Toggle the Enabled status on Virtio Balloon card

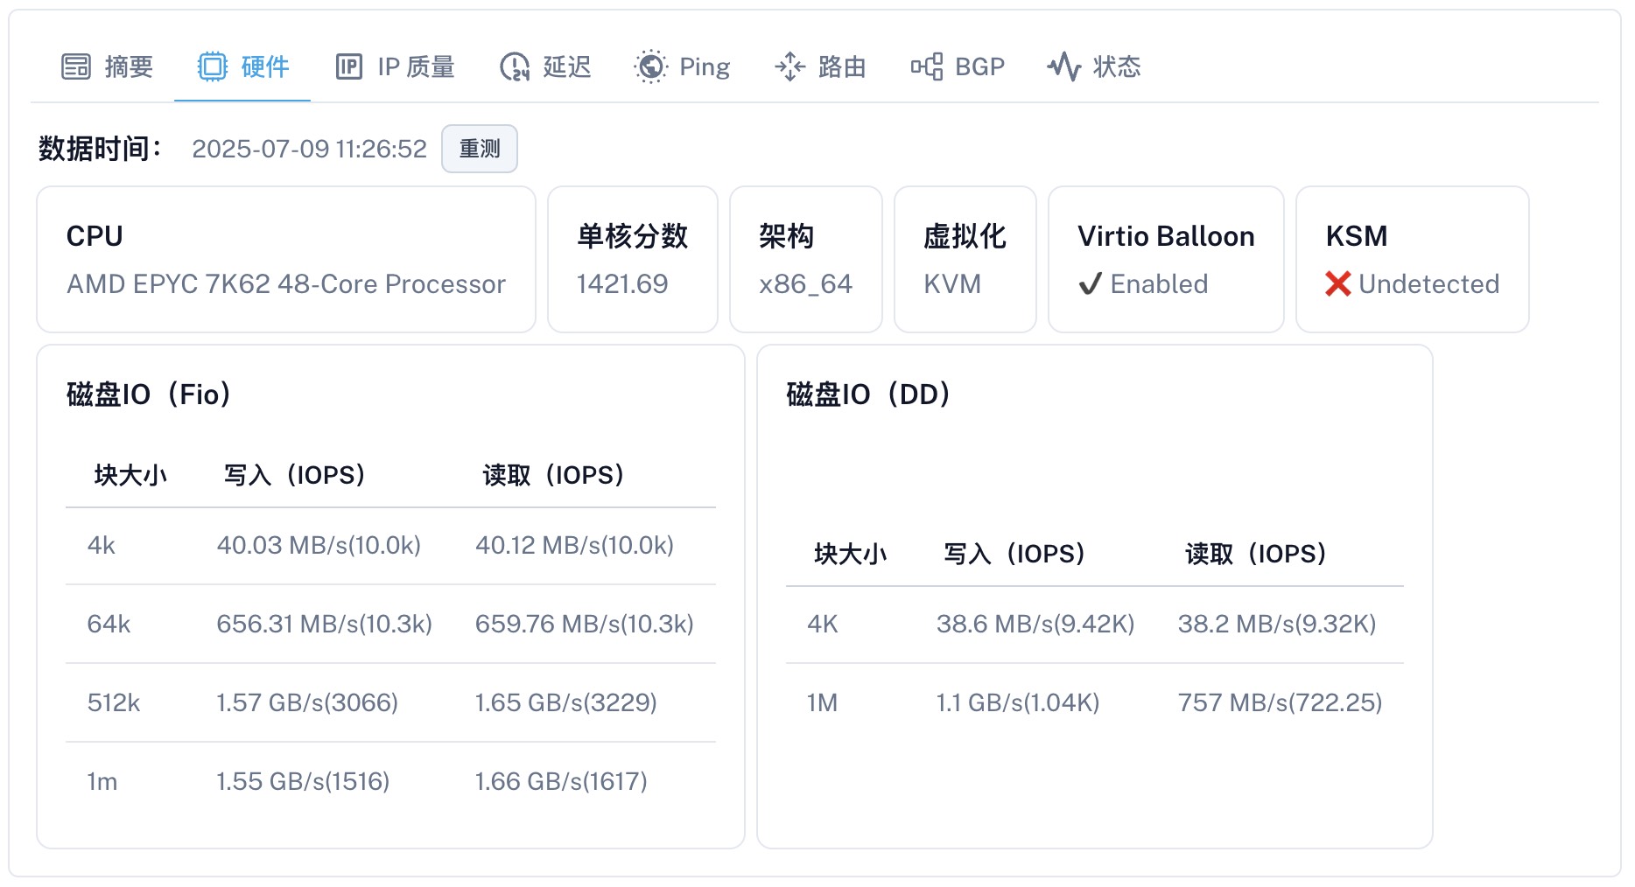(x=1159, y=283)
